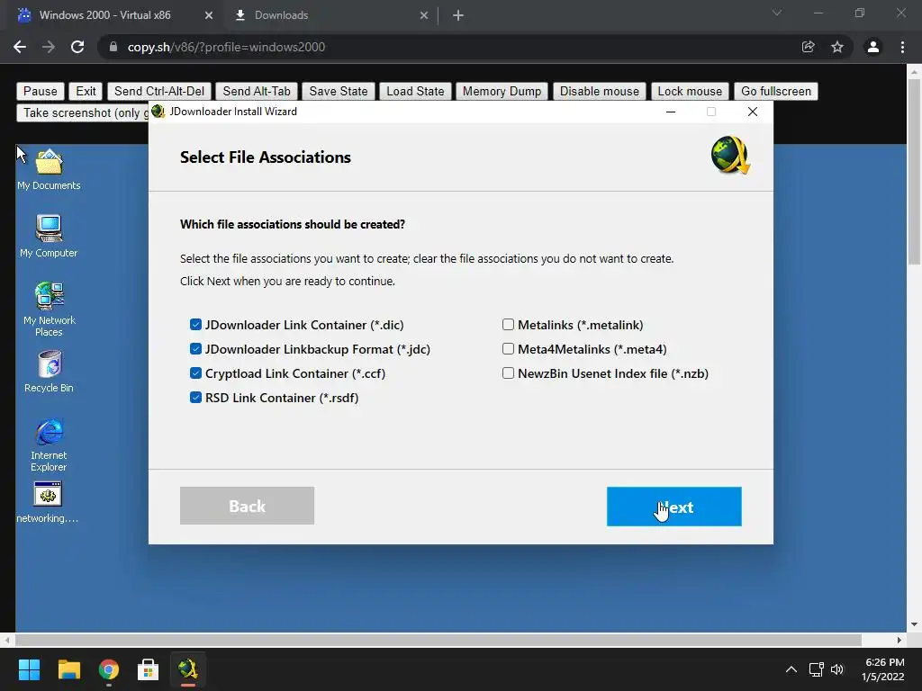This screenshot has height=691, width=922.
Task: Click the browser forward arrow
Action: [x=49, y=47]
